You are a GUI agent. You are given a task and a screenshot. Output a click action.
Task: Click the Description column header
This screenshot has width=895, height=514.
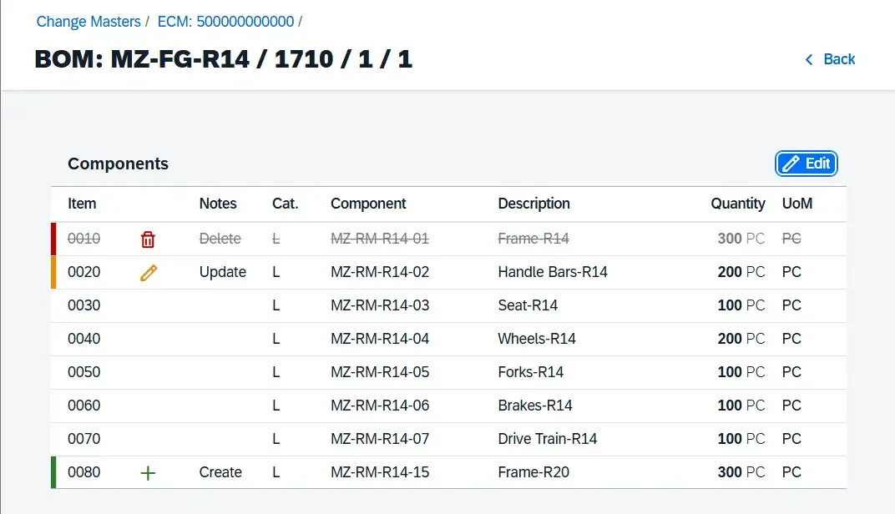coord(534,204)
